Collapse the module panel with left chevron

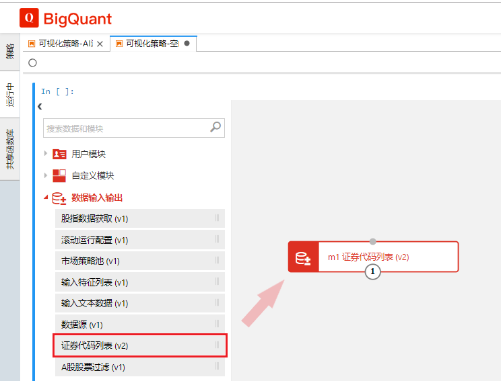tap(40, 106)
